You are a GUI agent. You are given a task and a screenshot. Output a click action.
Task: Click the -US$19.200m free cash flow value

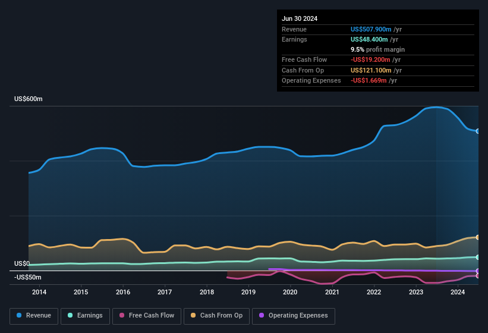(x=370, y=59)
